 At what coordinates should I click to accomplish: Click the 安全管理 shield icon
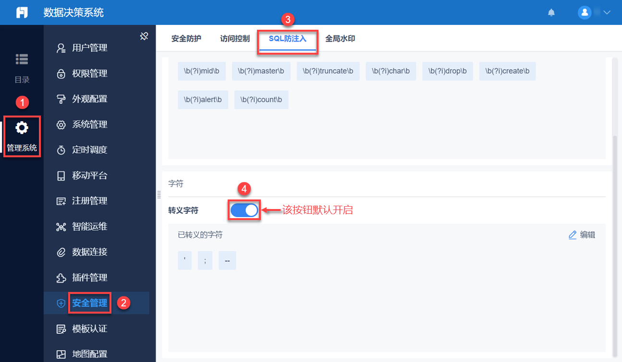61,303
